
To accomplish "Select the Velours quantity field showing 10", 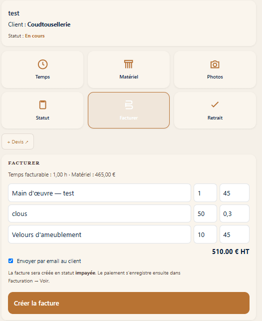I will 205,234.
